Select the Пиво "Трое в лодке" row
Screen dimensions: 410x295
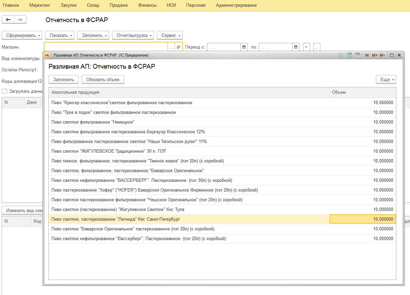[222, 113]
